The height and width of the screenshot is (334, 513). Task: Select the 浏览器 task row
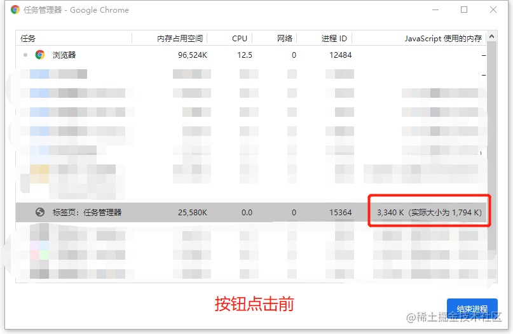251,55
